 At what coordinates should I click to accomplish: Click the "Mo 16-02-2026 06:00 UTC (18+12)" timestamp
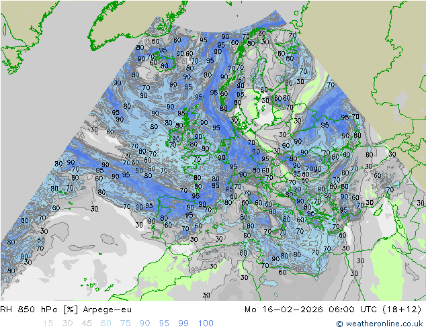tap(333, 310)
